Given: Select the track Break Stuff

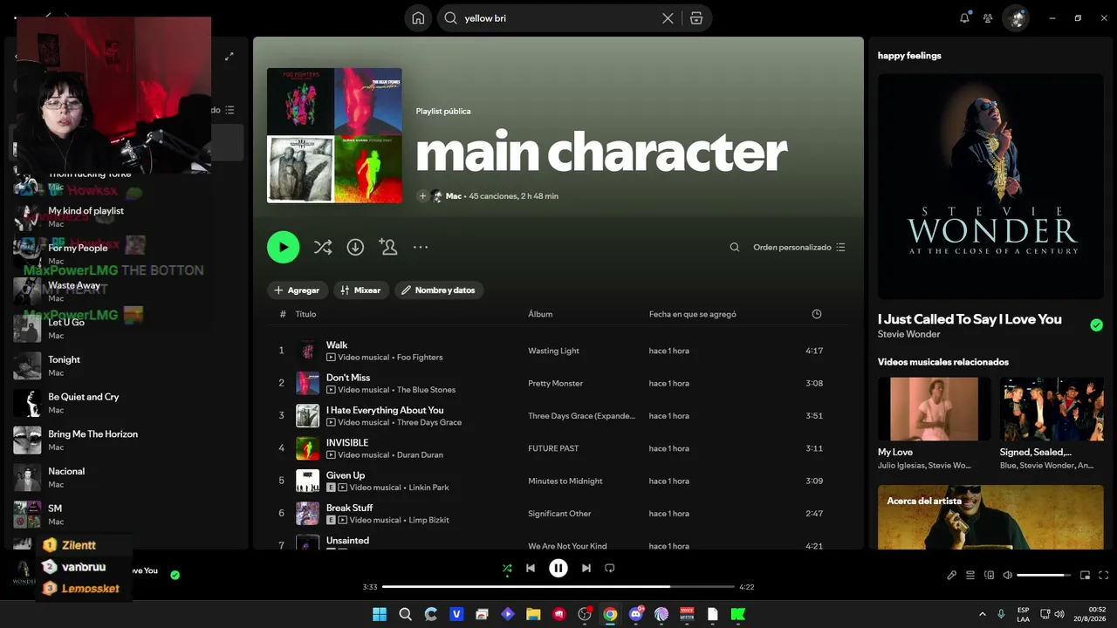Looking at the screenshot, I should [x=558, y=513].
